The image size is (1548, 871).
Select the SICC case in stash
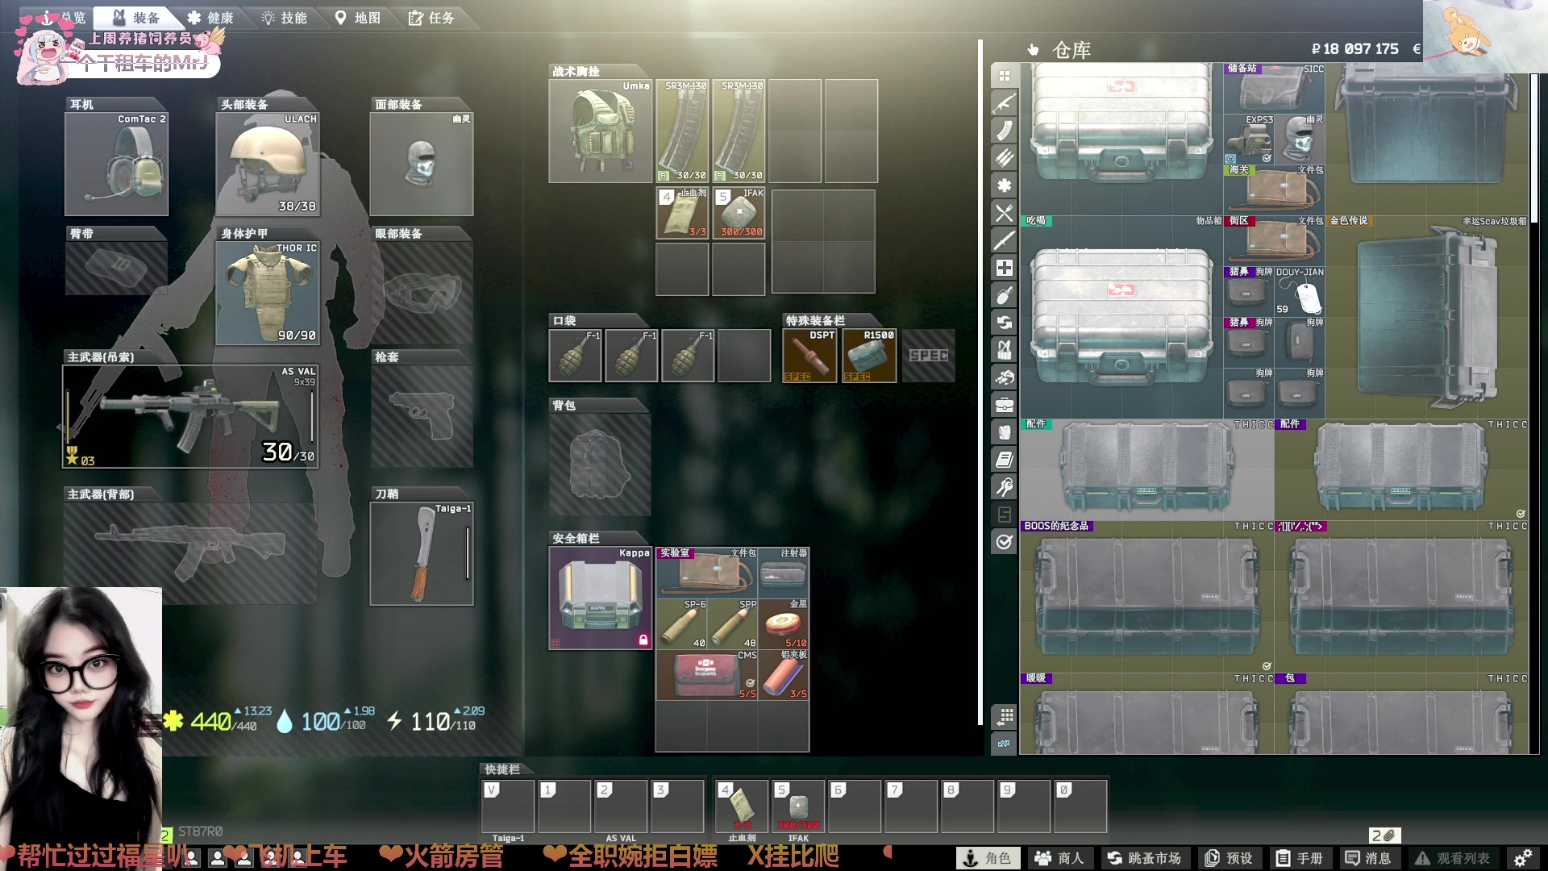[x=1274, y=87]
